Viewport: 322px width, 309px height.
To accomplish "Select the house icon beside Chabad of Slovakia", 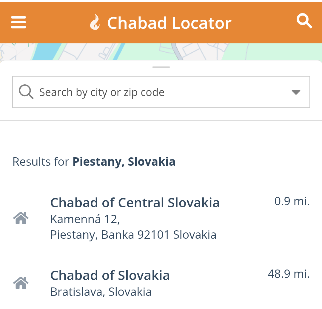I will (21, 283).
